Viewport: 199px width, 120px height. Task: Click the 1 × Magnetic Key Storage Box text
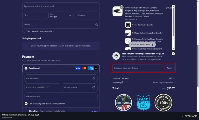click(147, 33)
